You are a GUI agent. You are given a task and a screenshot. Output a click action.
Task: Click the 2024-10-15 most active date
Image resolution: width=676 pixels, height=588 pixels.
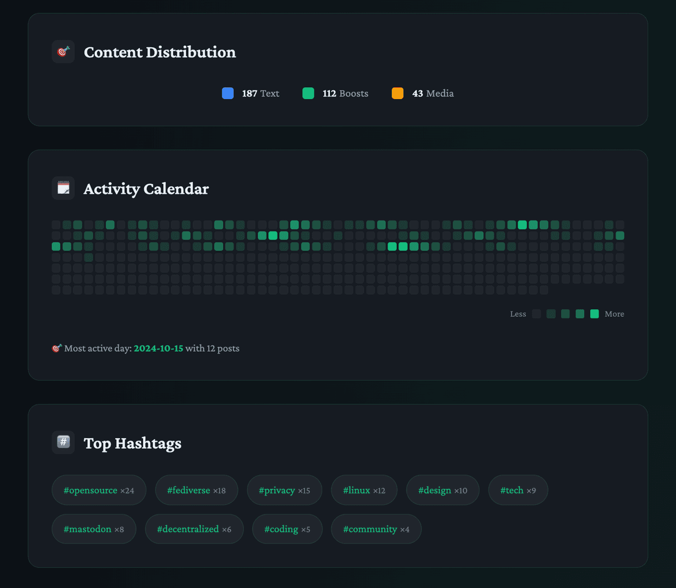158,348
